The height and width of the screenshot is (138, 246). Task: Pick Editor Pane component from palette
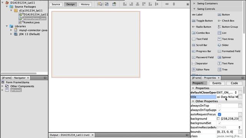coord(201,69)
